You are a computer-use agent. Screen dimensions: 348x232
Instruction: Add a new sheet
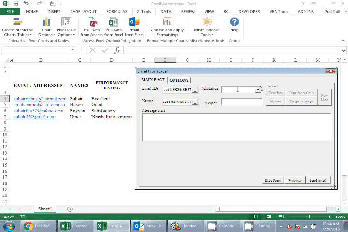tap(70, 209)
